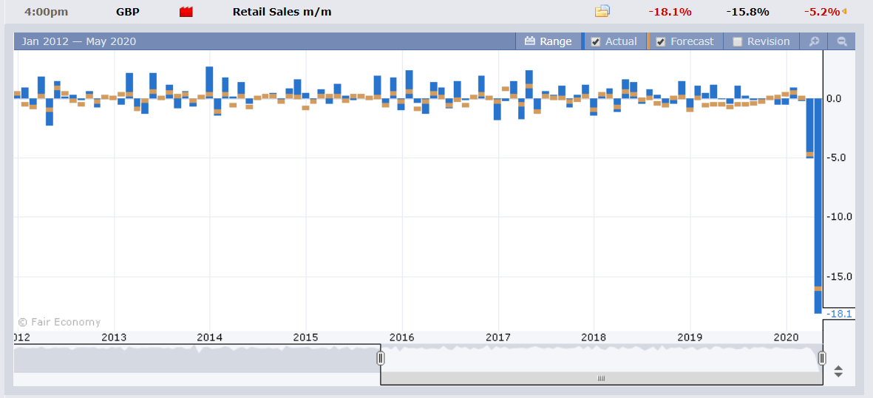
Task: Click the 2014 label on time axis
Action: (x=209, y=337)
